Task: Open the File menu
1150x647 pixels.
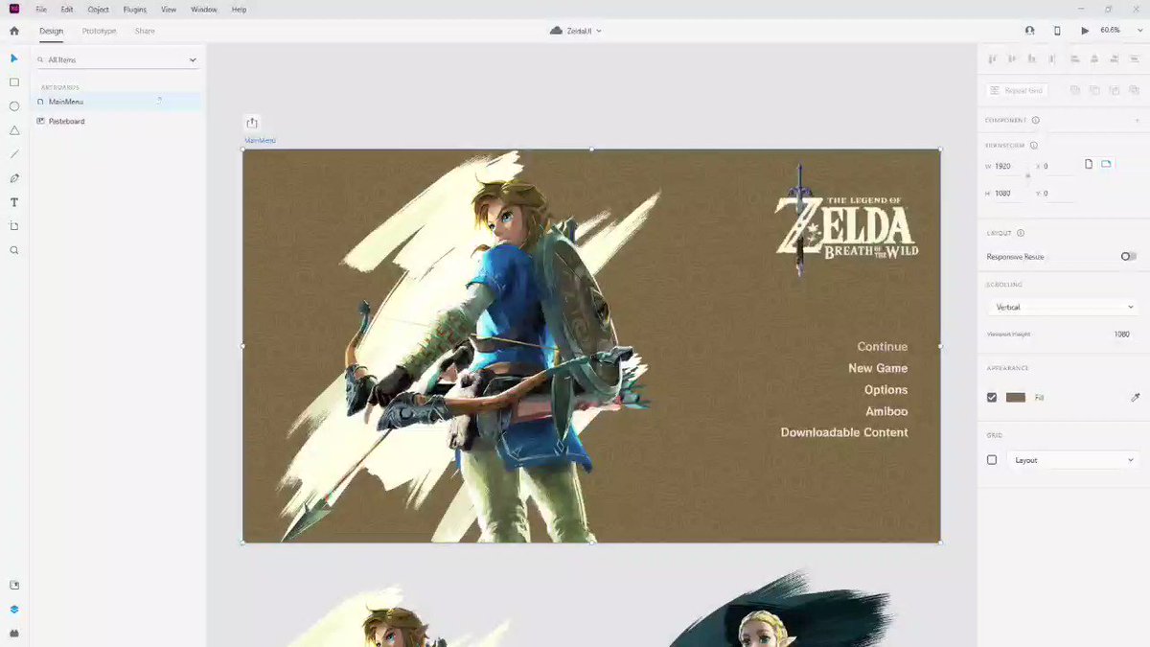Action: point(41,10)
